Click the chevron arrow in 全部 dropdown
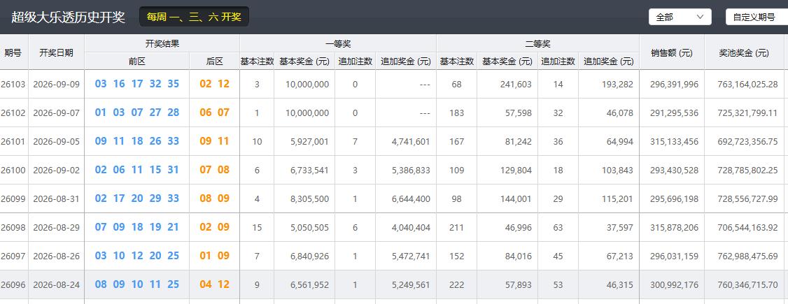This screenshot has width=788, height=304. click(700, 17)
